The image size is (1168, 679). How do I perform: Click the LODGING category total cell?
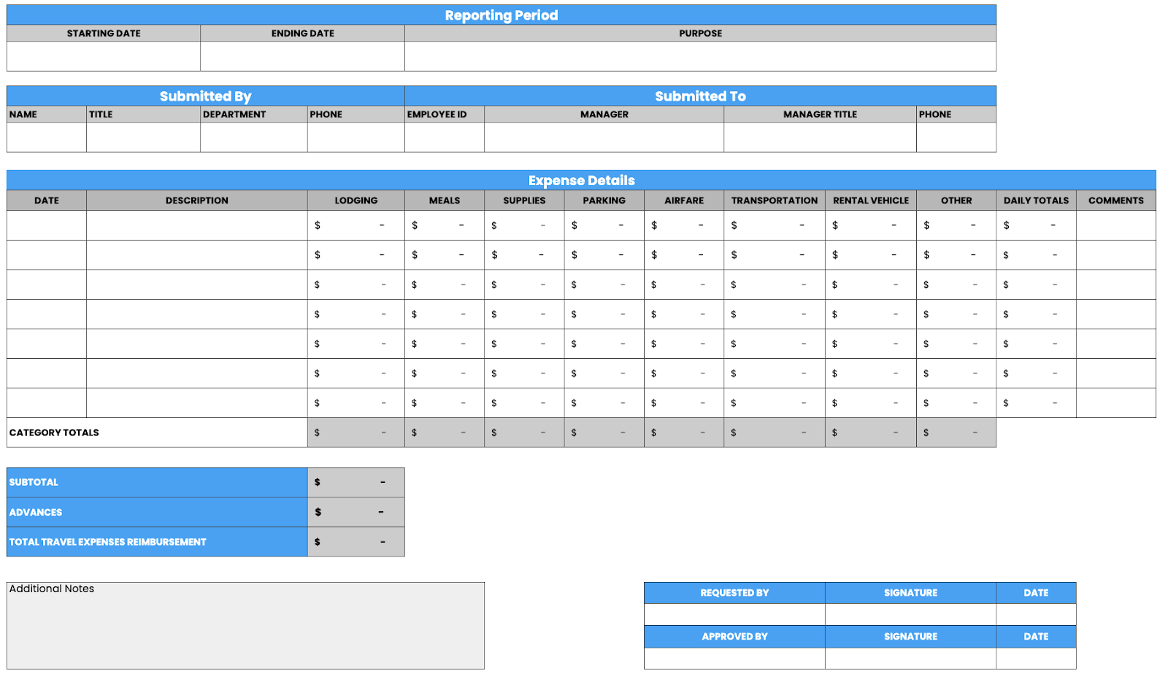(x=356, y=432)
